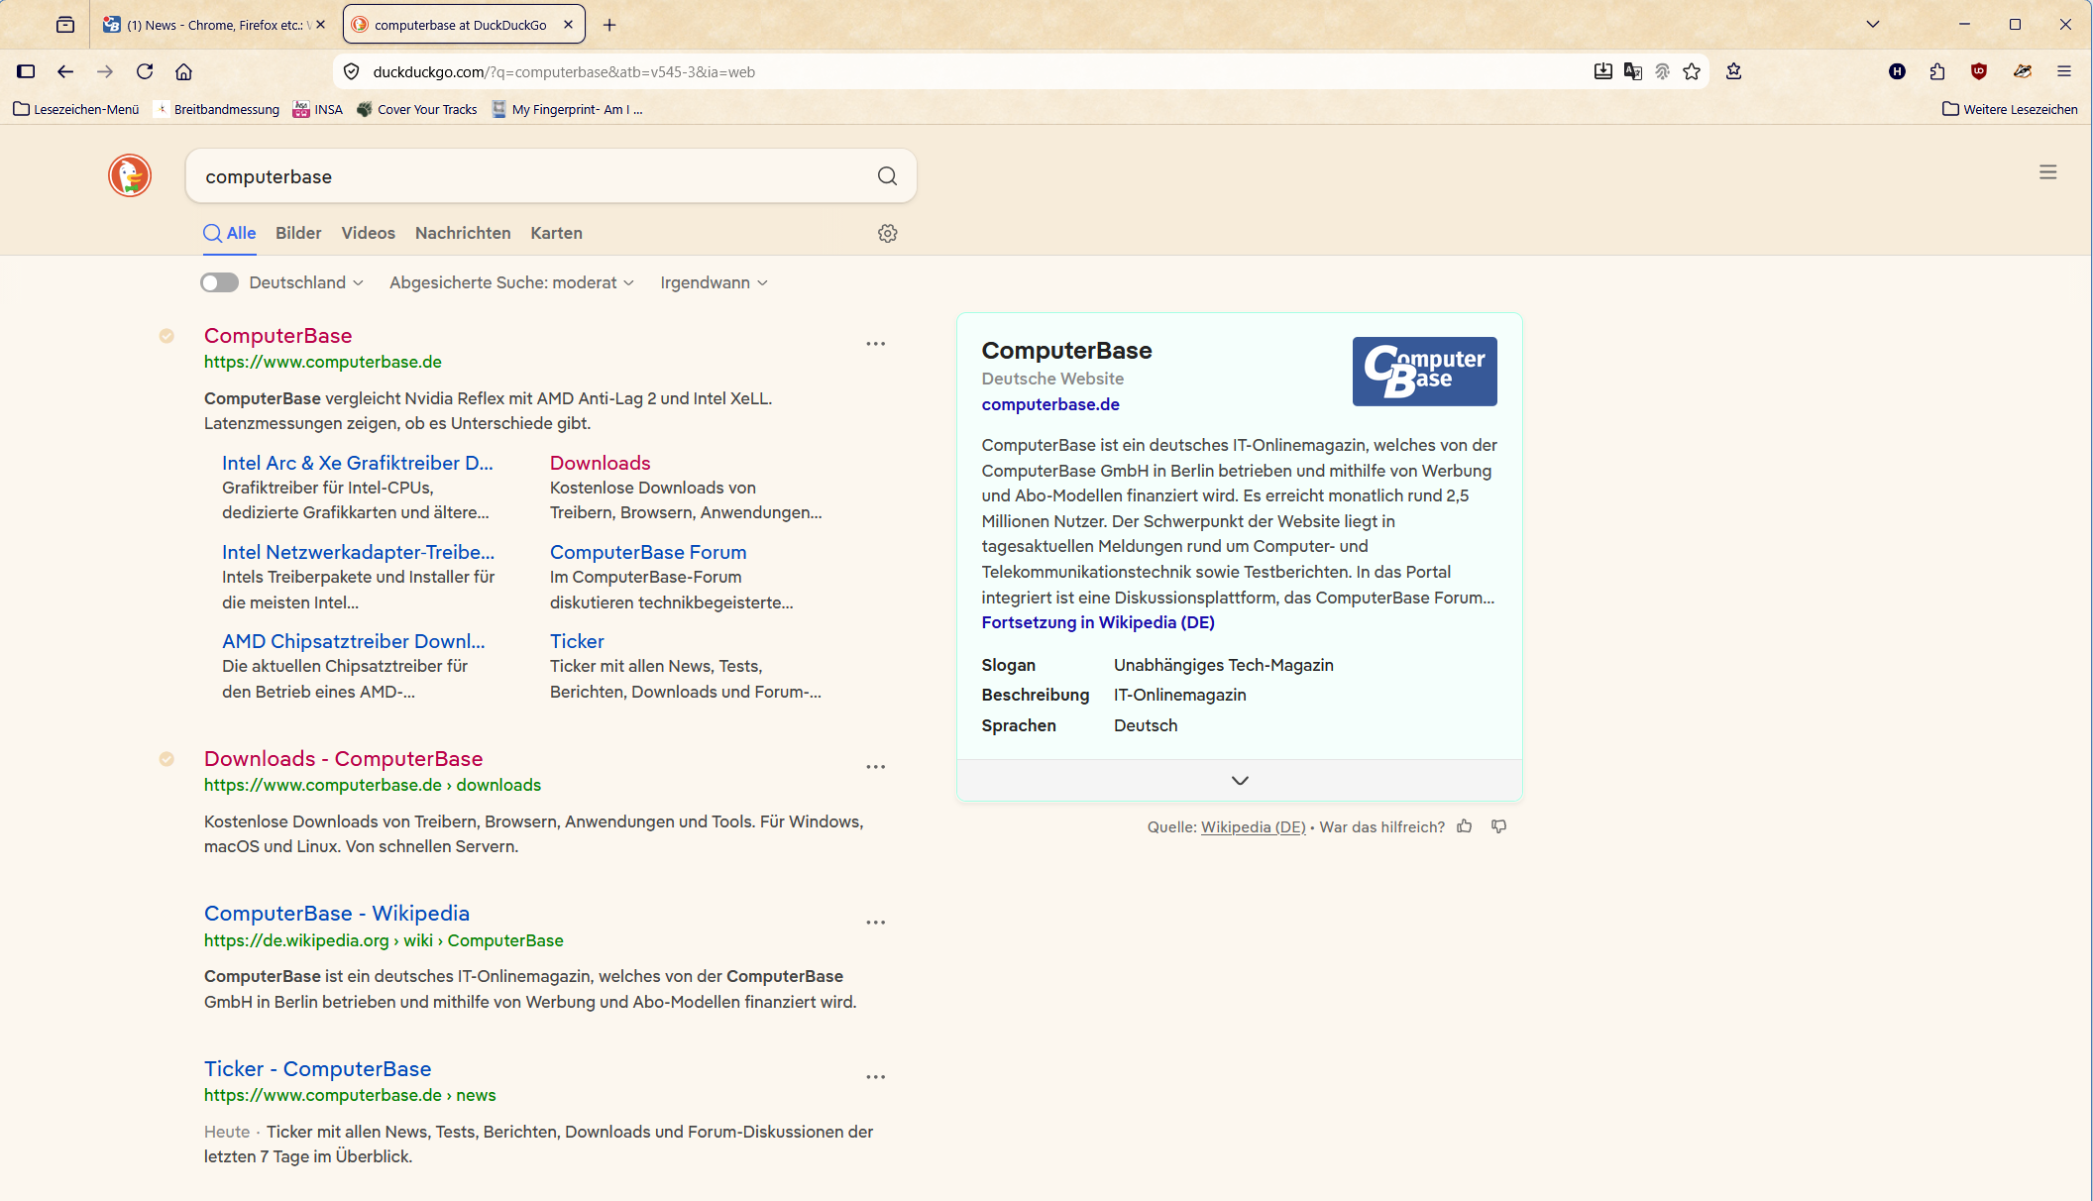Open the page translation icon
The width and height of the screenshot is (2093, 1201).
[x=1633, y=71]
